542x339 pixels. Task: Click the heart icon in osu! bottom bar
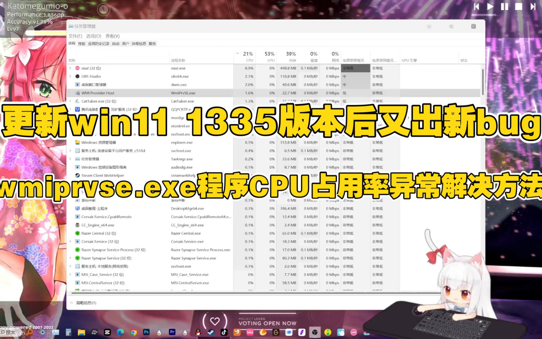point(215,321)
